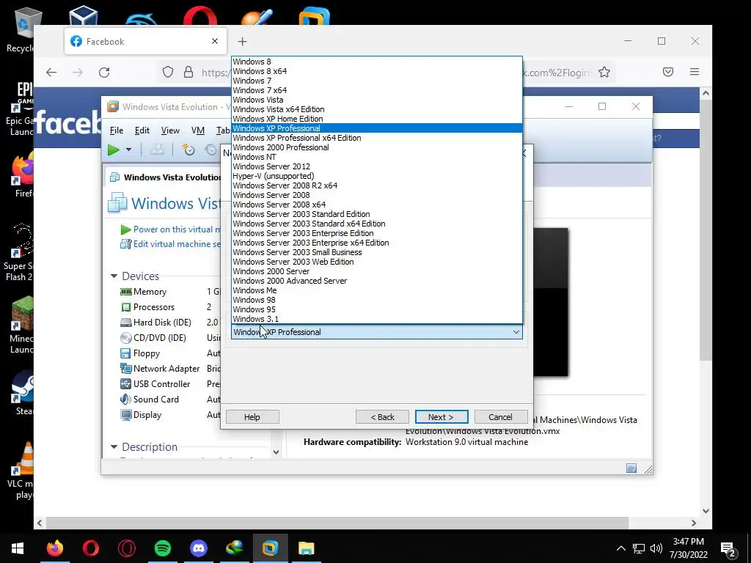Collapse the Description section triangle
Viewport: 751px width, 563px height.
(114, 446)
